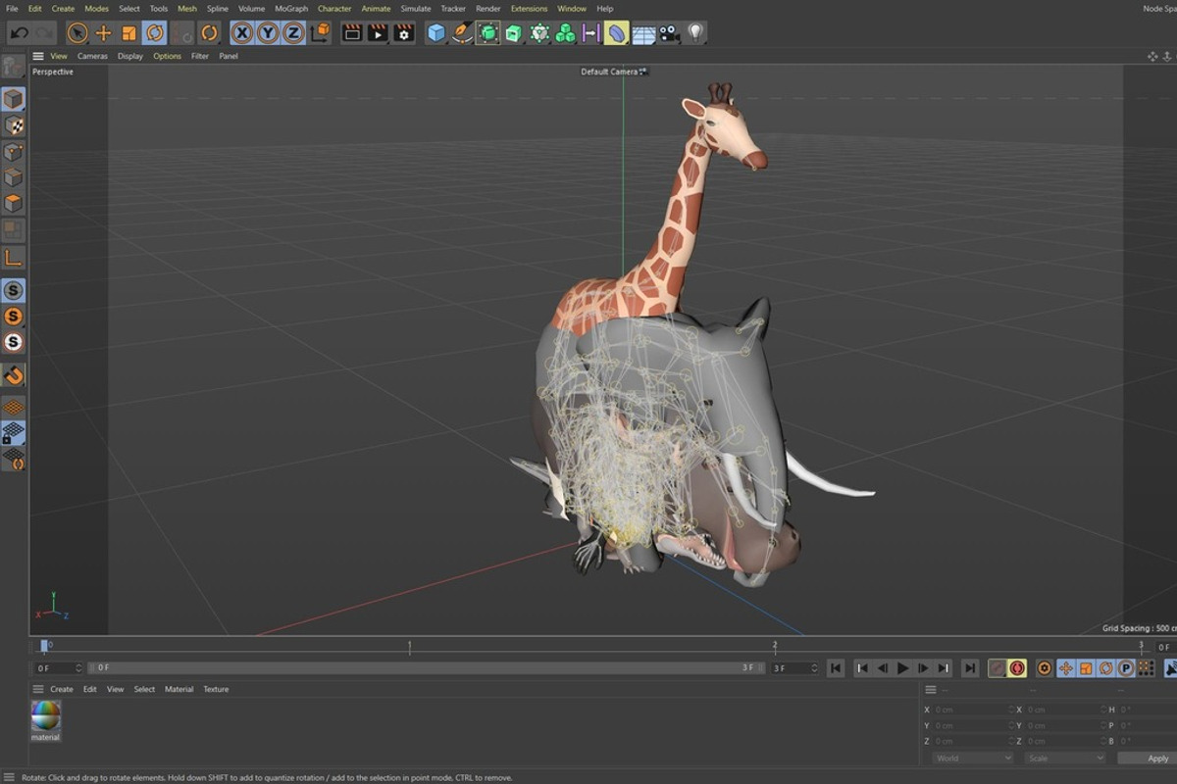1177x784 pixels.
Task: Open viewport Panel menu
Action: 229,56
